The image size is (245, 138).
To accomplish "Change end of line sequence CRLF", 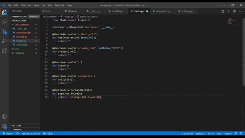I will tap(219, 133).
